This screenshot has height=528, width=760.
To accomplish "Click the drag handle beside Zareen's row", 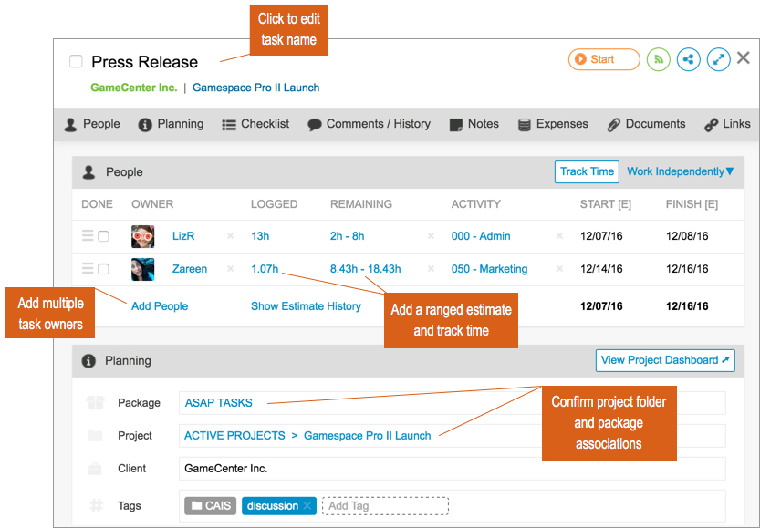I will pos(88,269).
